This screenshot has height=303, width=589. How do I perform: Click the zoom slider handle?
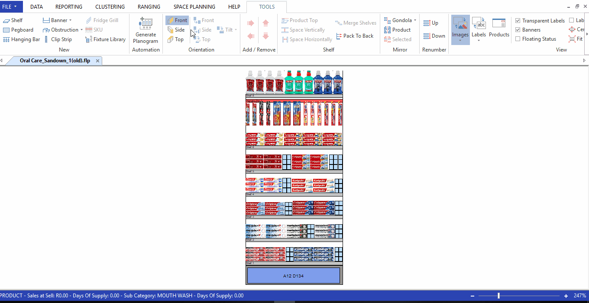pos(499,296)
